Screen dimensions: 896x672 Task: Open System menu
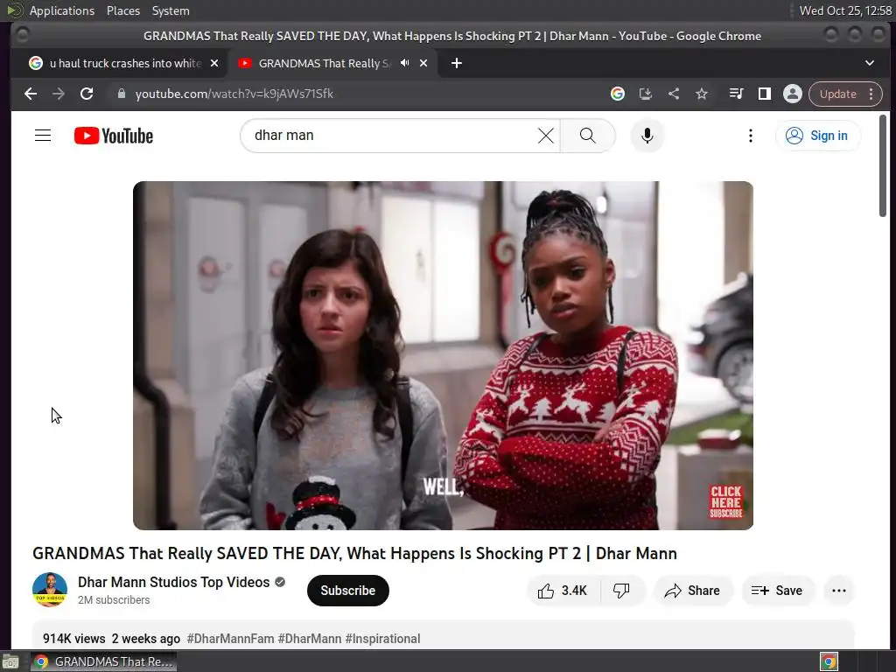pyautogui.click(x=171, y=10)
